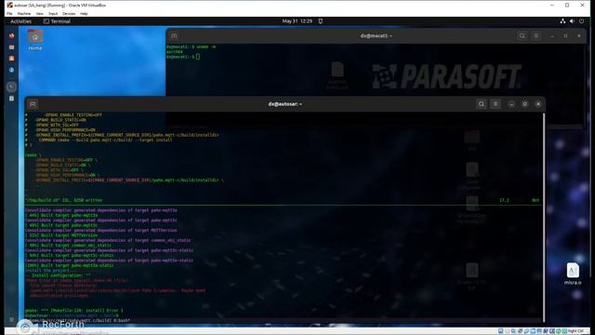Click the '-- Install configuration' output line

pos(58,275)
